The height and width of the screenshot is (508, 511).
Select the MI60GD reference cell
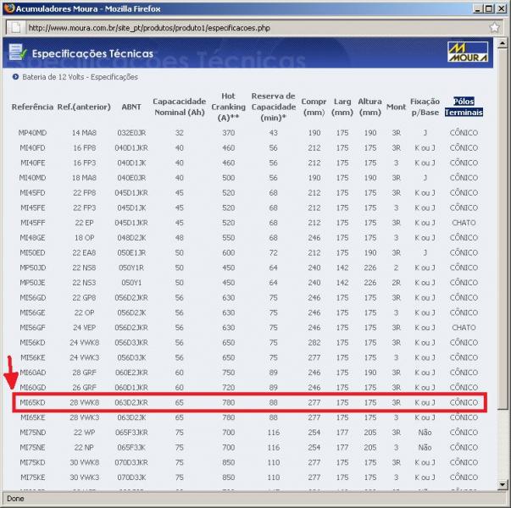pyautogui.click(x=32, y=388)
